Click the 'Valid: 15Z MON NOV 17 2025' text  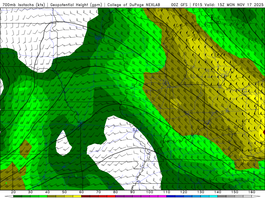click(x=234, y=5)
